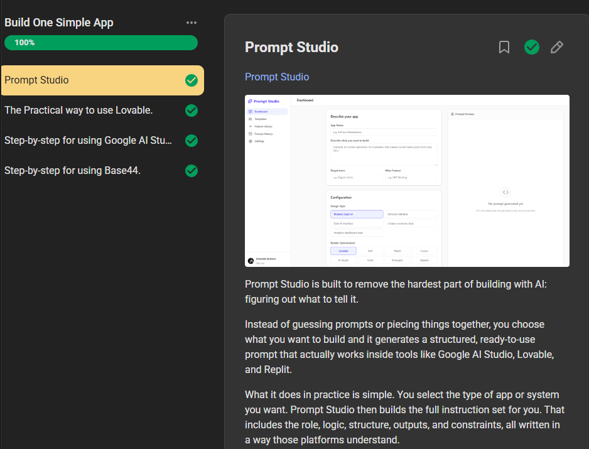The image size is (589, 449).
Task: Click check mark on Prompt Studio sidebar row
Action: (192, 80)
